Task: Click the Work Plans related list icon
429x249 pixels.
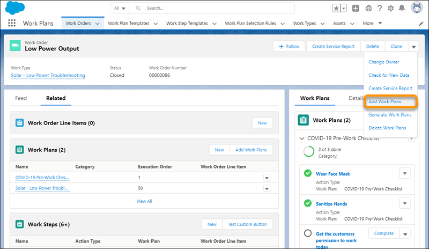Action: click(19, 150)
